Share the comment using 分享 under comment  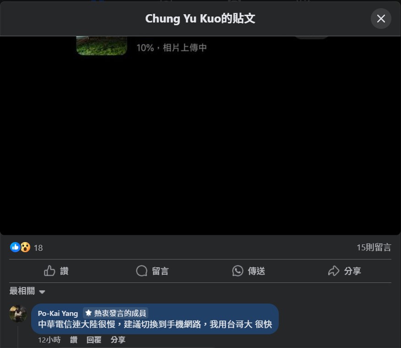118,340
